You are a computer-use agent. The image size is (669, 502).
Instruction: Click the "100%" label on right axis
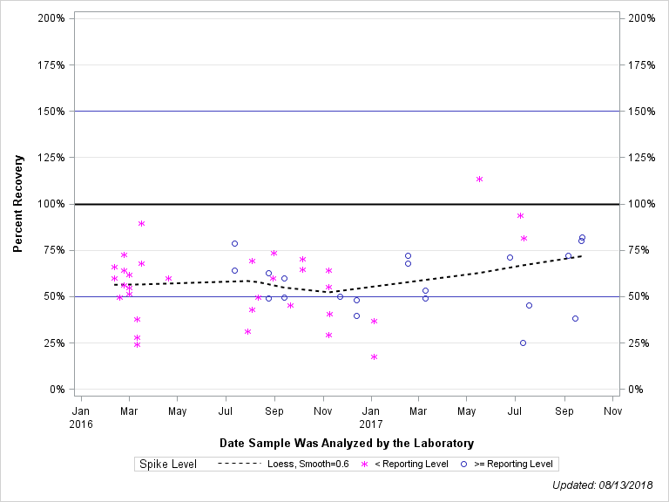[642, 204]
